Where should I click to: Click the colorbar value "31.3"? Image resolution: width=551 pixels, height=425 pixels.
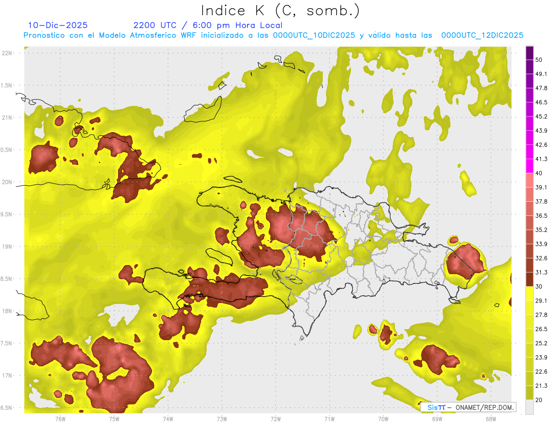(541, 272)
